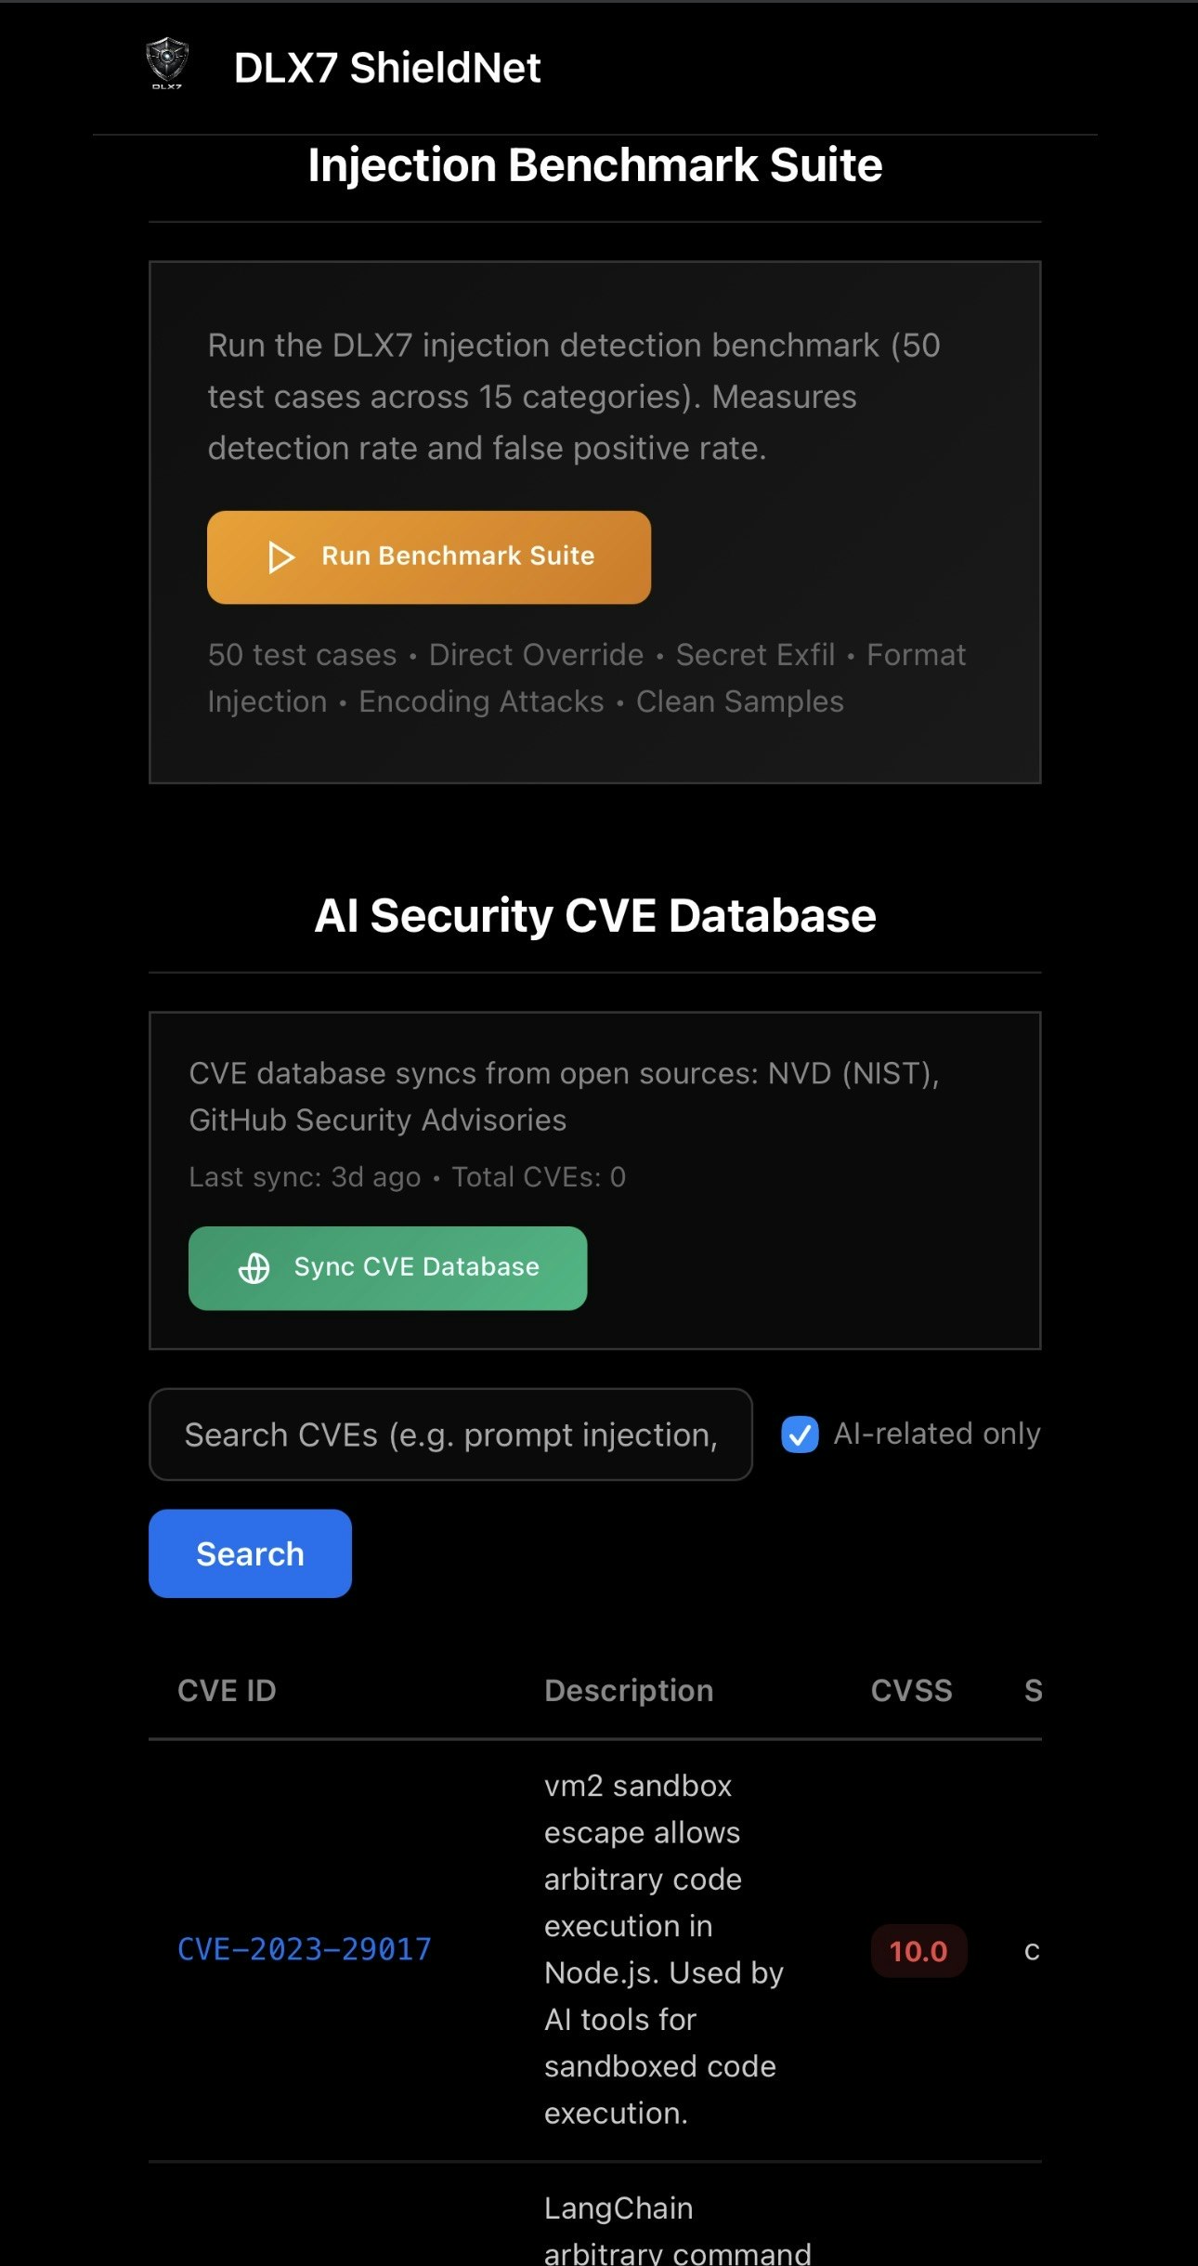The height and width of the screenshot is (2266, 1198).
Task: Click the truncated severity column header
Action: (x=1033, y=1691)
